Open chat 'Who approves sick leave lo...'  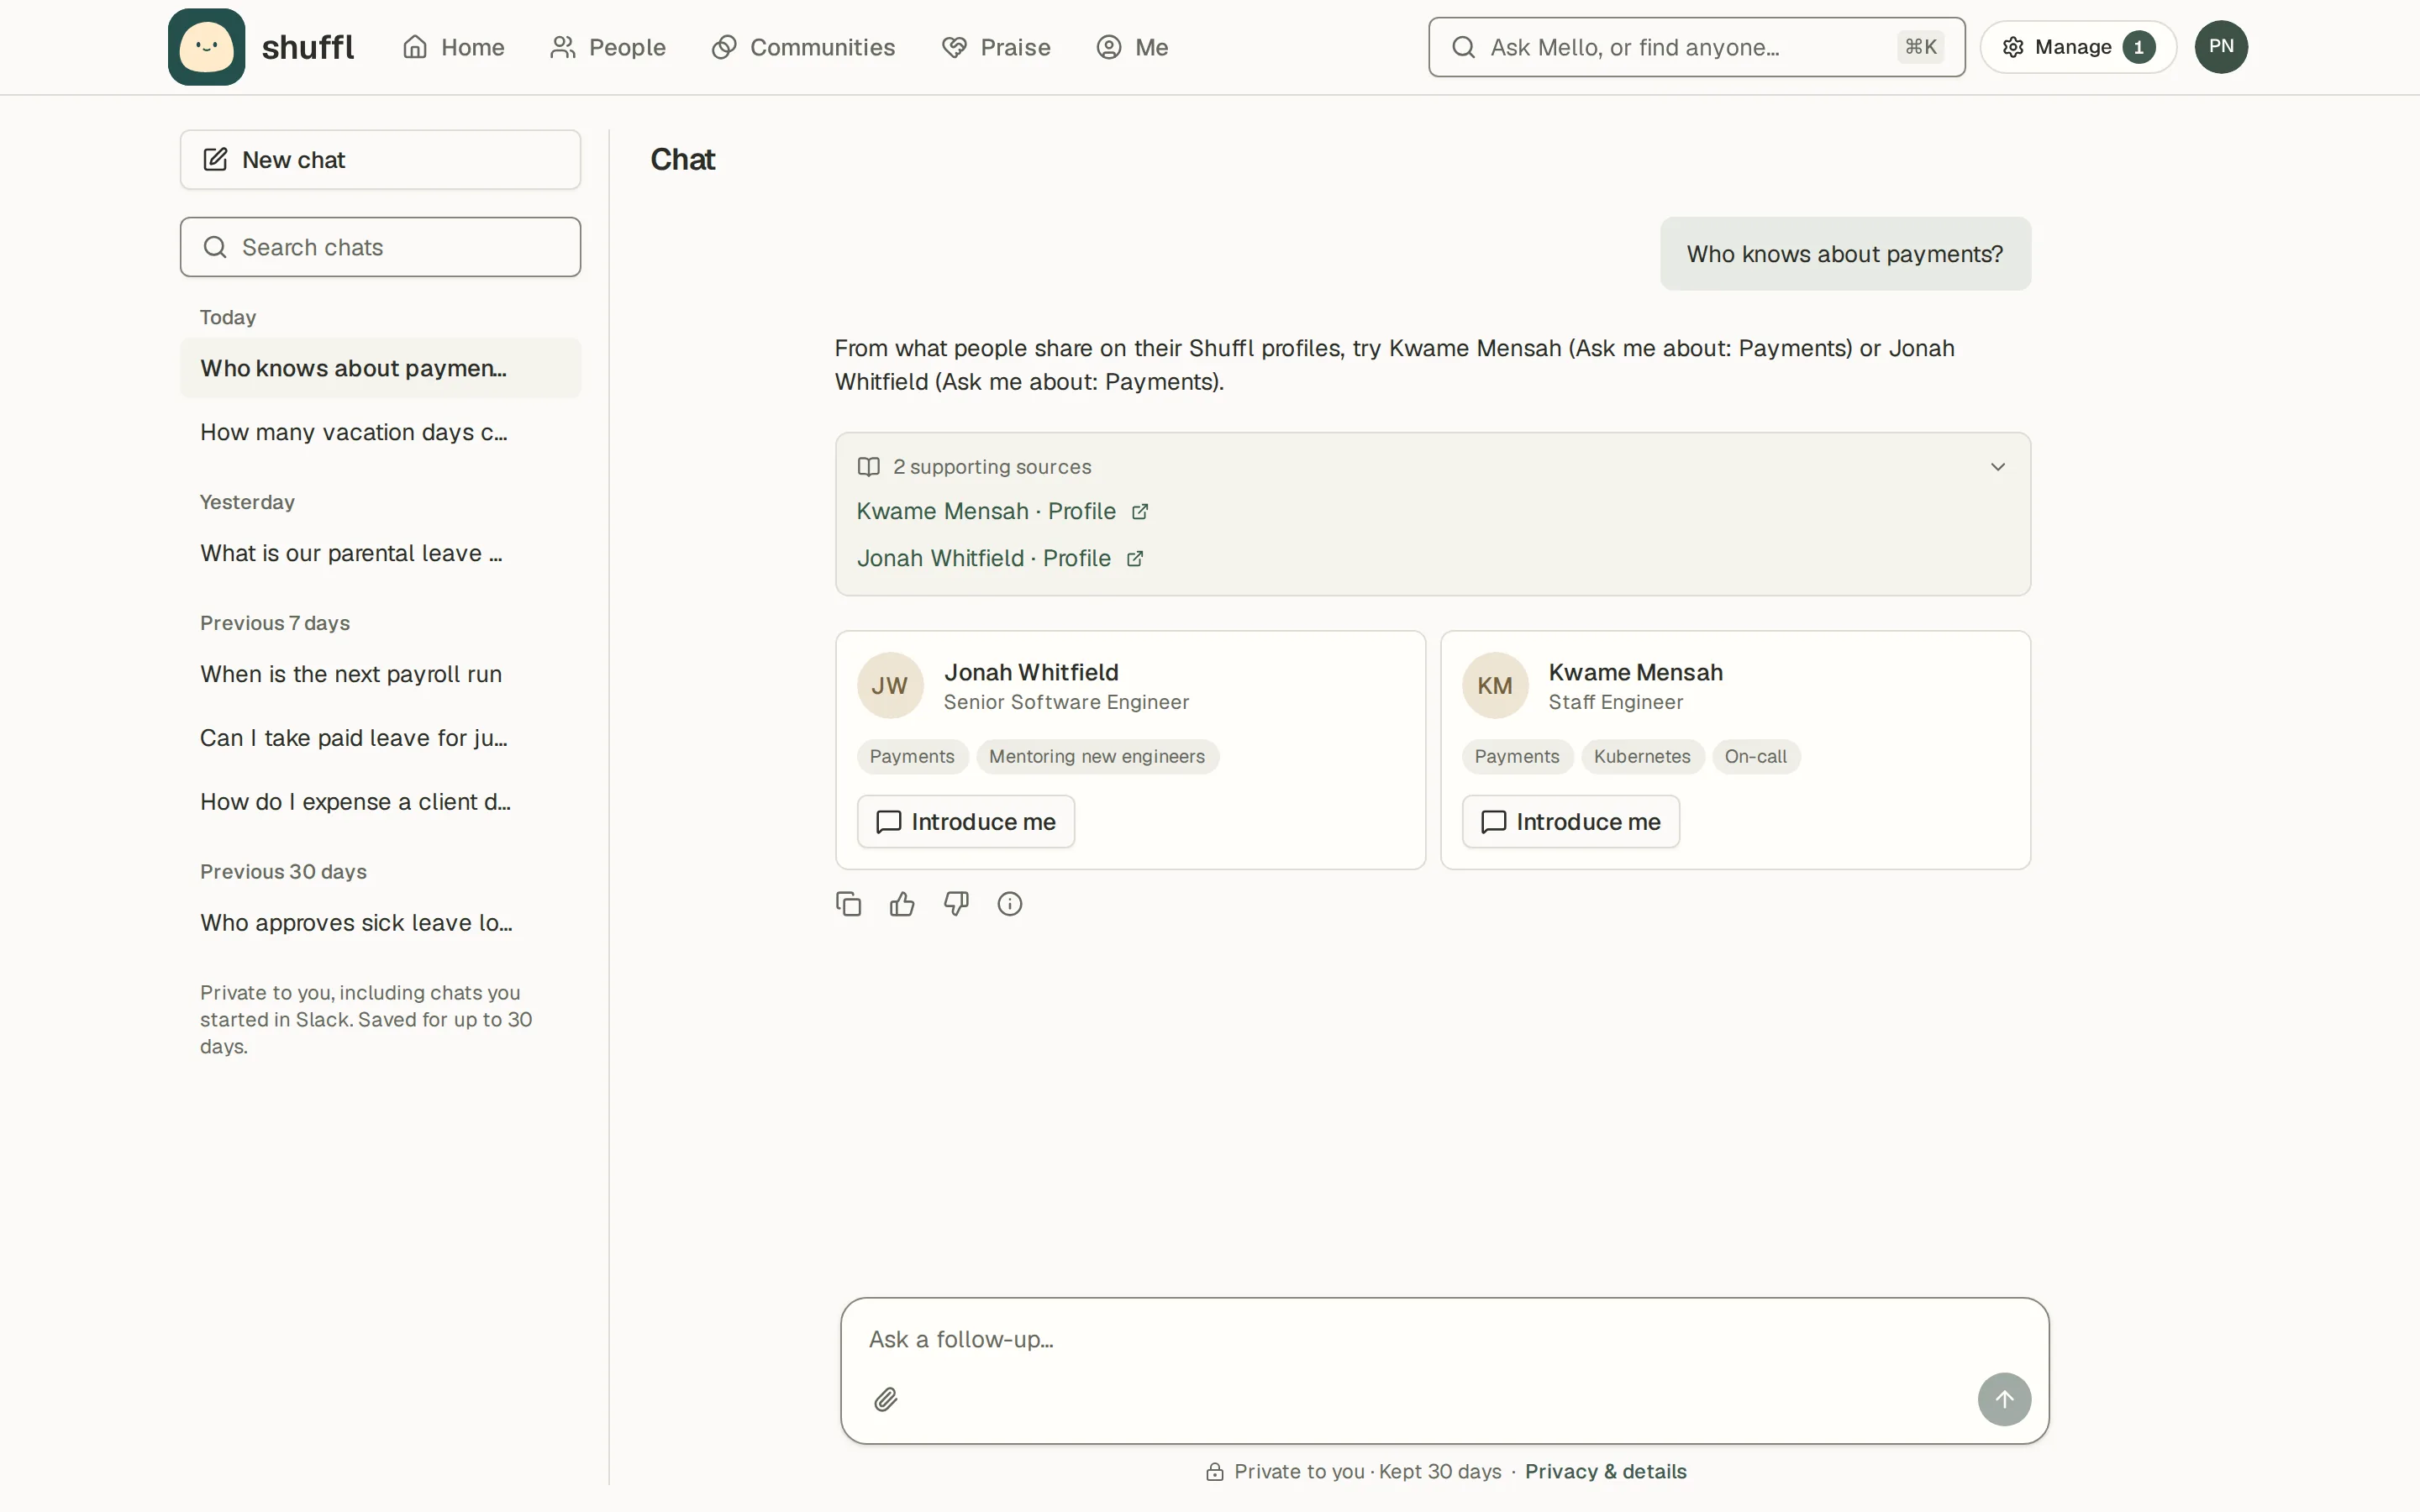[x=380, y=923]
